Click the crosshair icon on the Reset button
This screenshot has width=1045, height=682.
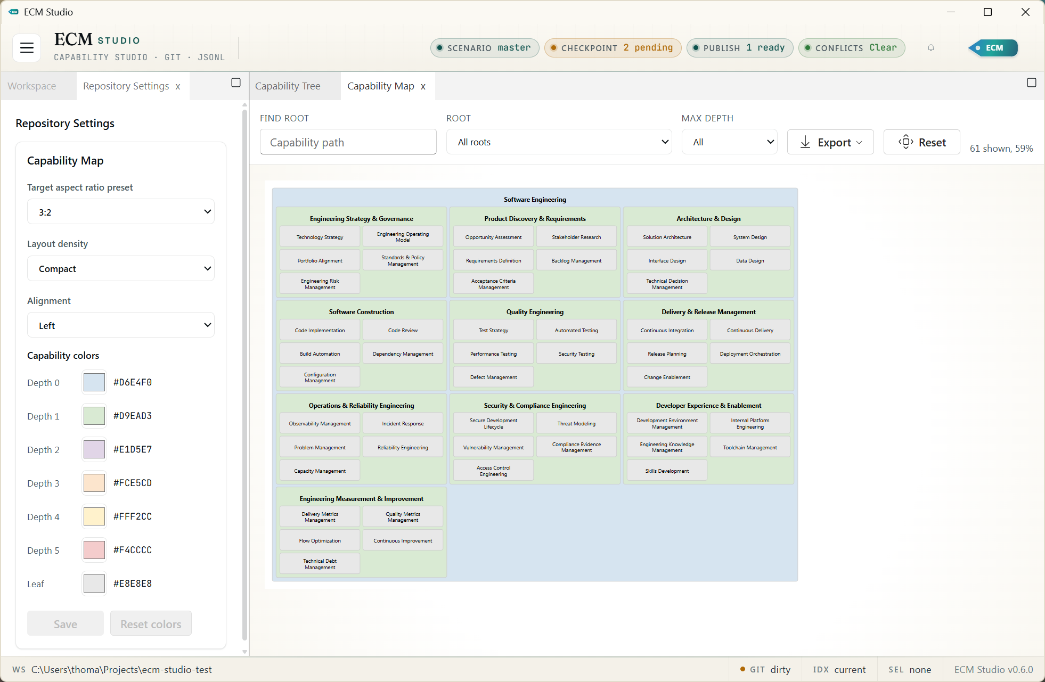pyautogui.click(x=905, y=142)
